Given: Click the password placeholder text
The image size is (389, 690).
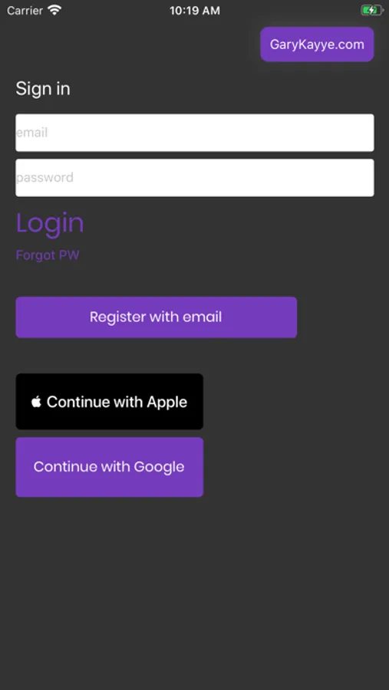Looking at the screenshot, I should [x=45, y=178].
